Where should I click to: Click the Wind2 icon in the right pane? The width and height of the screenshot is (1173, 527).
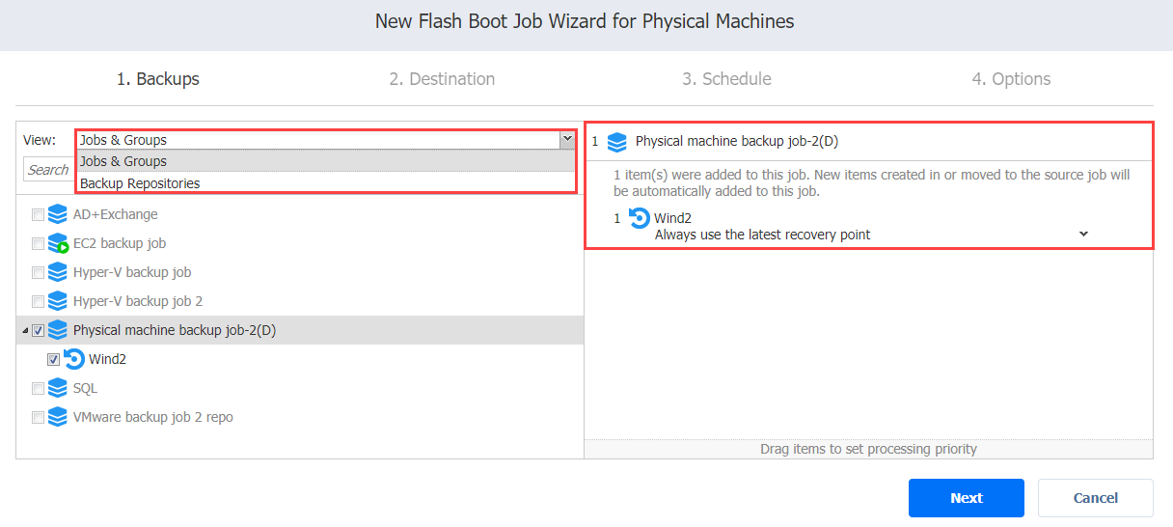coord(639,219)
